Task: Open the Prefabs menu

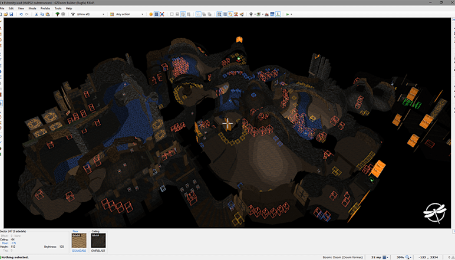Action: pos(45,8)
